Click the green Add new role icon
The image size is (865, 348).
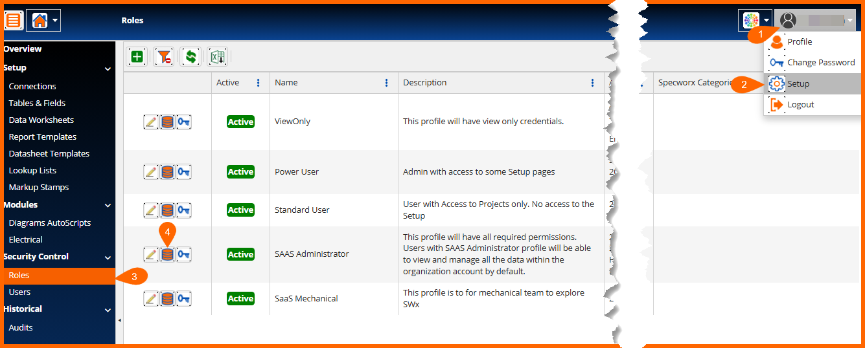137,57
